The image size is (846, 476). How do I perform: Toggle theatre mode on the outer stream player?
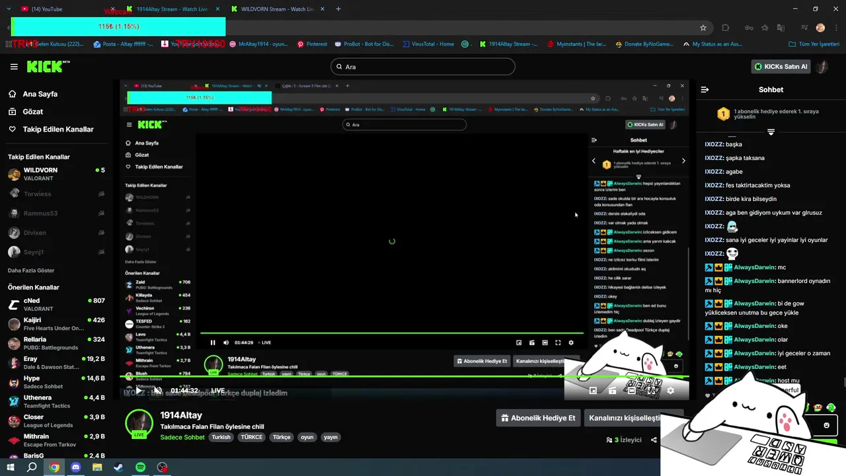632,391
